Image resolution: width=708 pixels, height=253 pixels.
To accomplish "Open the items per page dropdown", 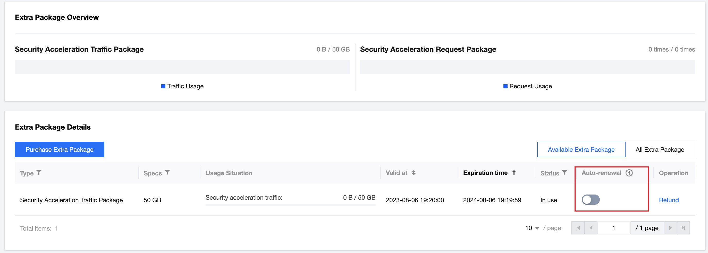I will click(532, 228).
